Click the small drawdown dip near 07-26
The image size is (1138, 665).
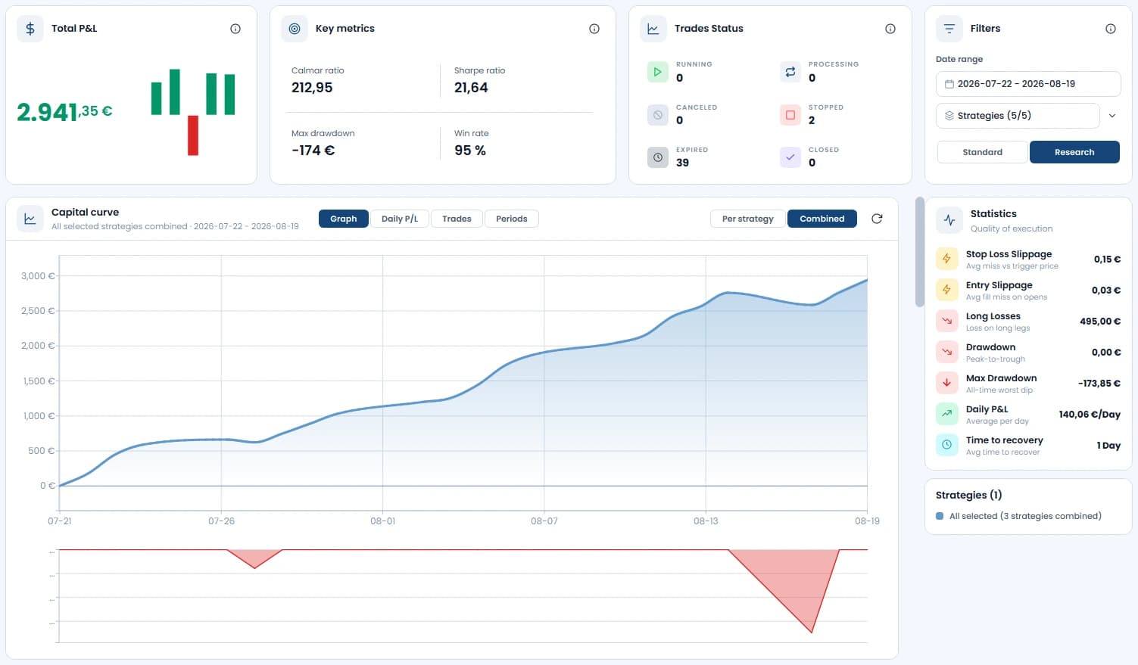(x=255, y=558)
